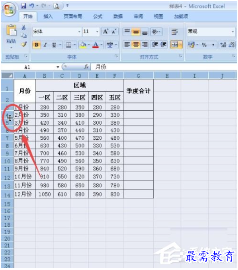
Task: Click the Select All corner button
Action: pos(8,76)
